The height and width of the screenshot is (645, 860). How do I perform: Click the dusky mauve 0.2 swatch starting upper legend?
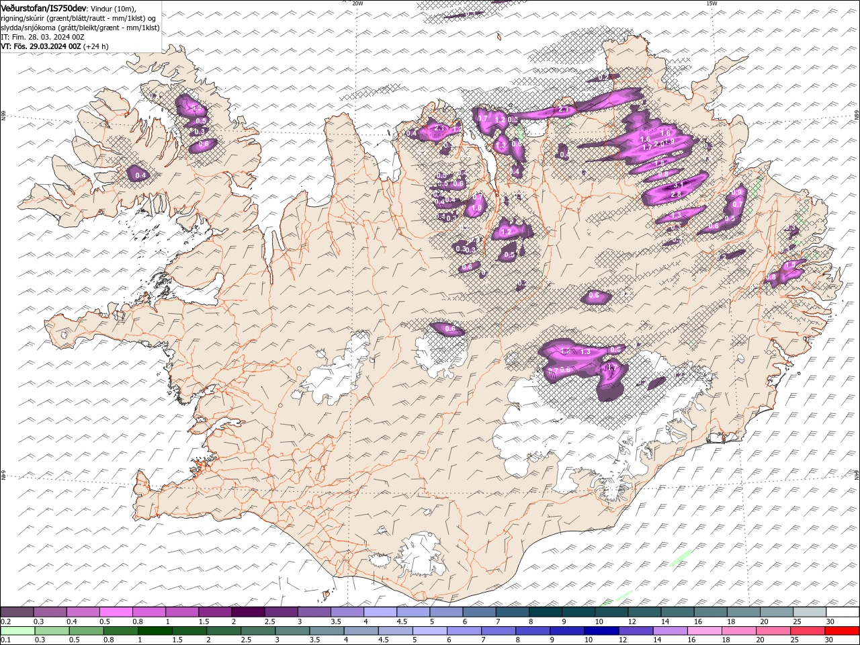click(17, 612)
